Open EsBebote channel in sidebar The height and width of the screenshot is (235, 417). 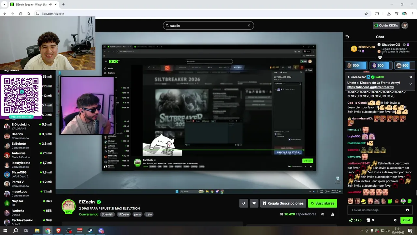tap(28, 146)
